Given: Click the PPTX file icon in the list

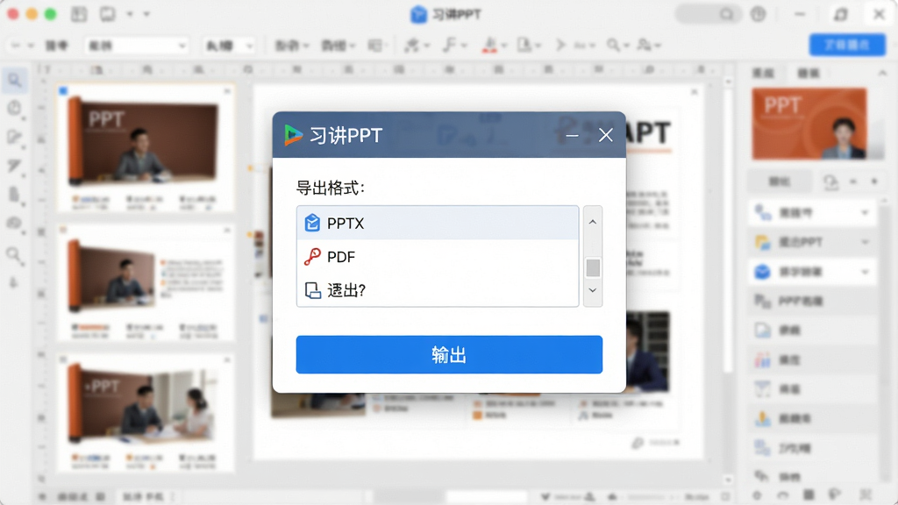Looking at the screenshot, I should click(x=312, y=223).
